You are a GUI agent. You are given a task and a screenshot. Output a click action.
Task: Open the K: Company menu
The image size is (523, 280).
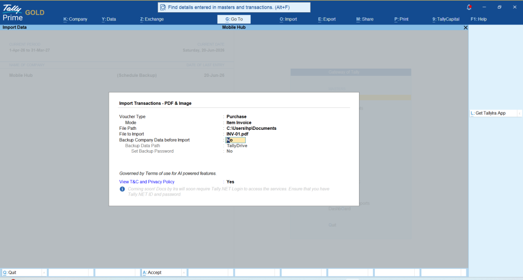point(76,19)
